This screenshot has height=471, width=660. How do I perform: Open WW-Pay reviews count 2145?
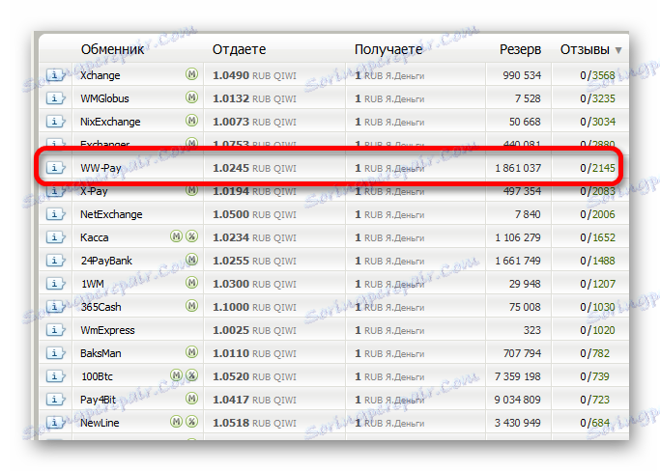point(604,168)
